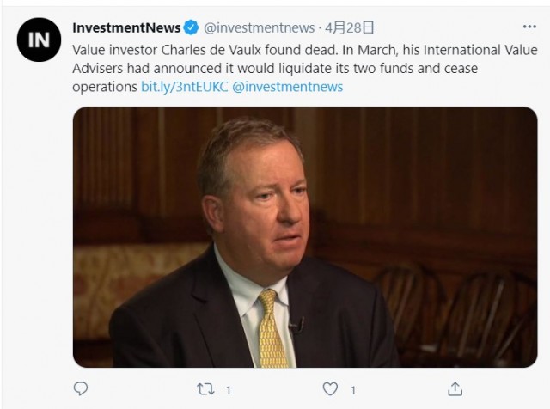
Task: Click the blue verified badge
Action: tap(191, 27)
